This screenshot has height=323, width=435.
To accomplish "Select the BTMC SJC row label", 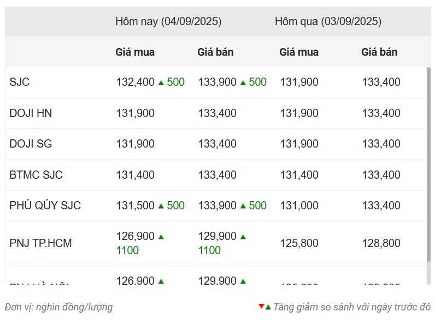I will (36, 175).
